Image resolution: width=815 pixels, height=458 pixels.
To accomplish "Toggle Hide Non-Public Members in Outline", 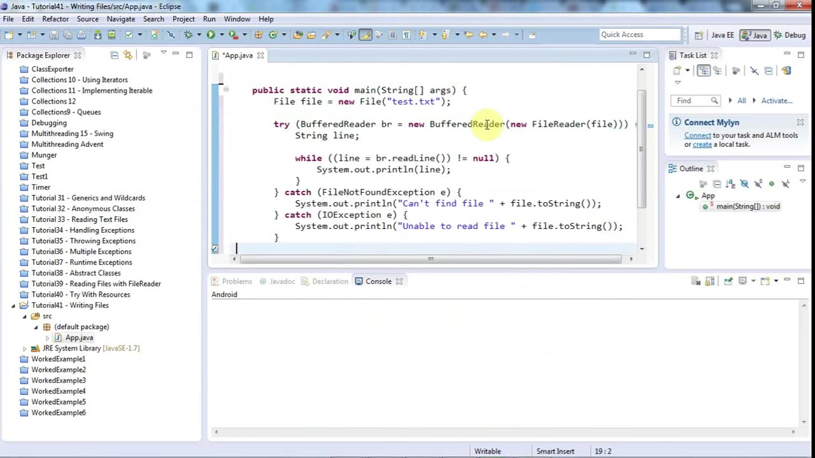I will (x=772, y=184).
